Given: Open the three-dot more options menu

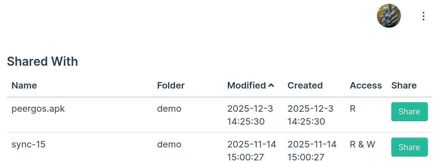Looking at the screenshot, I should coord(423,16).
